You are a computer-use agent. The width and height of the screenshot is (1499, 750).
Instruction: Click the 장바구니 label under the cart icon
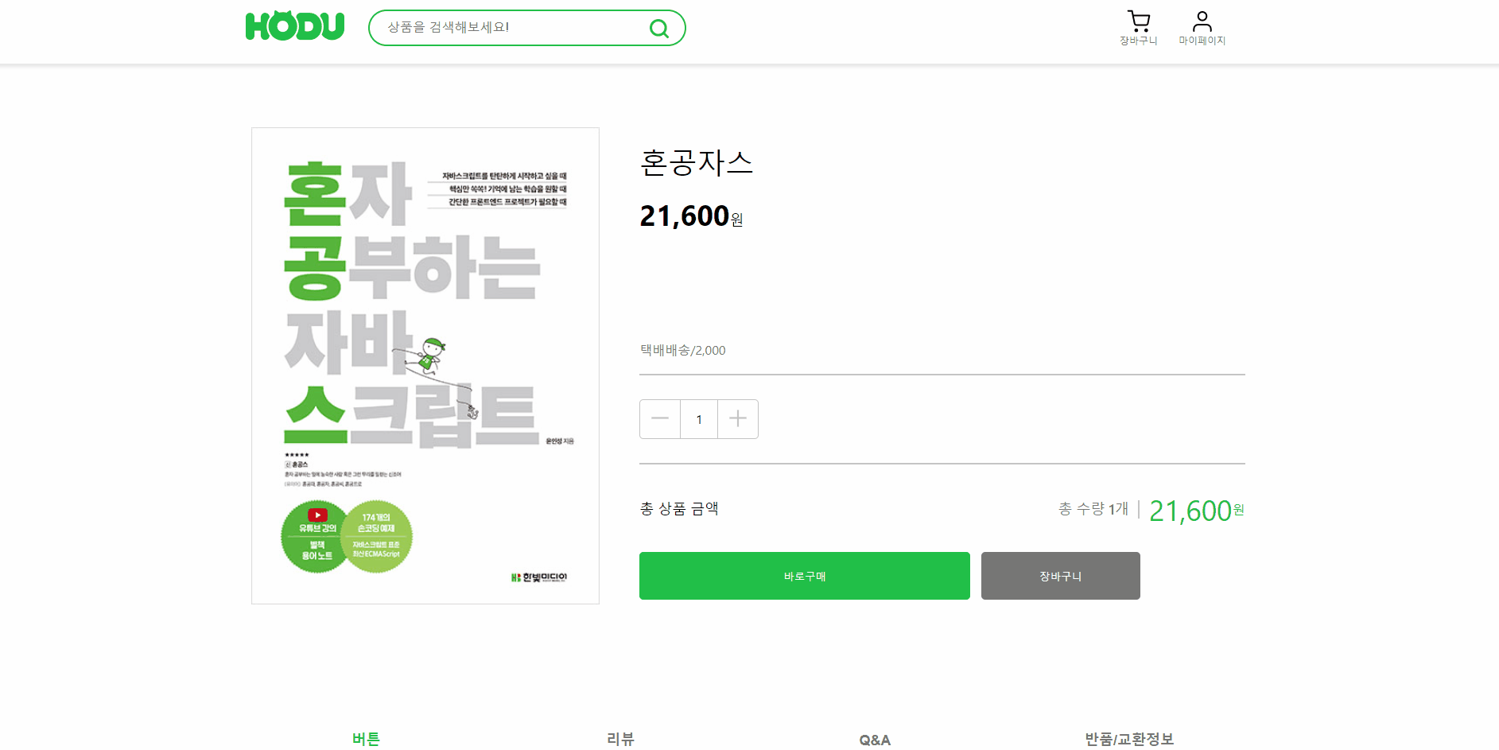pos(1139,41)
